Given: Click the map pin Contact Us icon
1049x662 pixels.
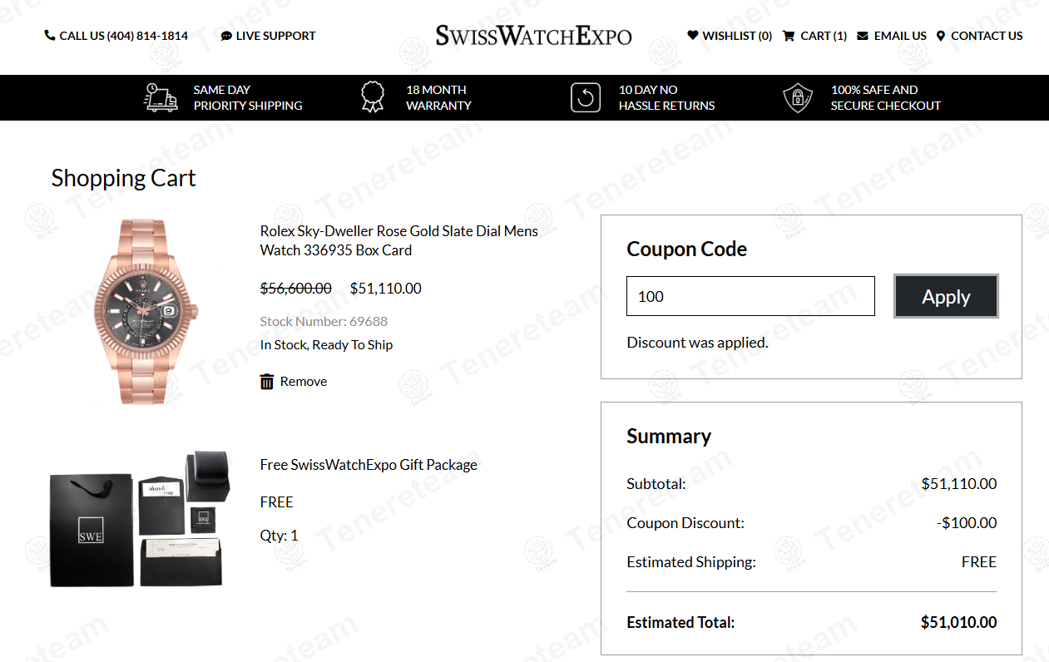Looking at the screenshot, I should coord(941,36).
